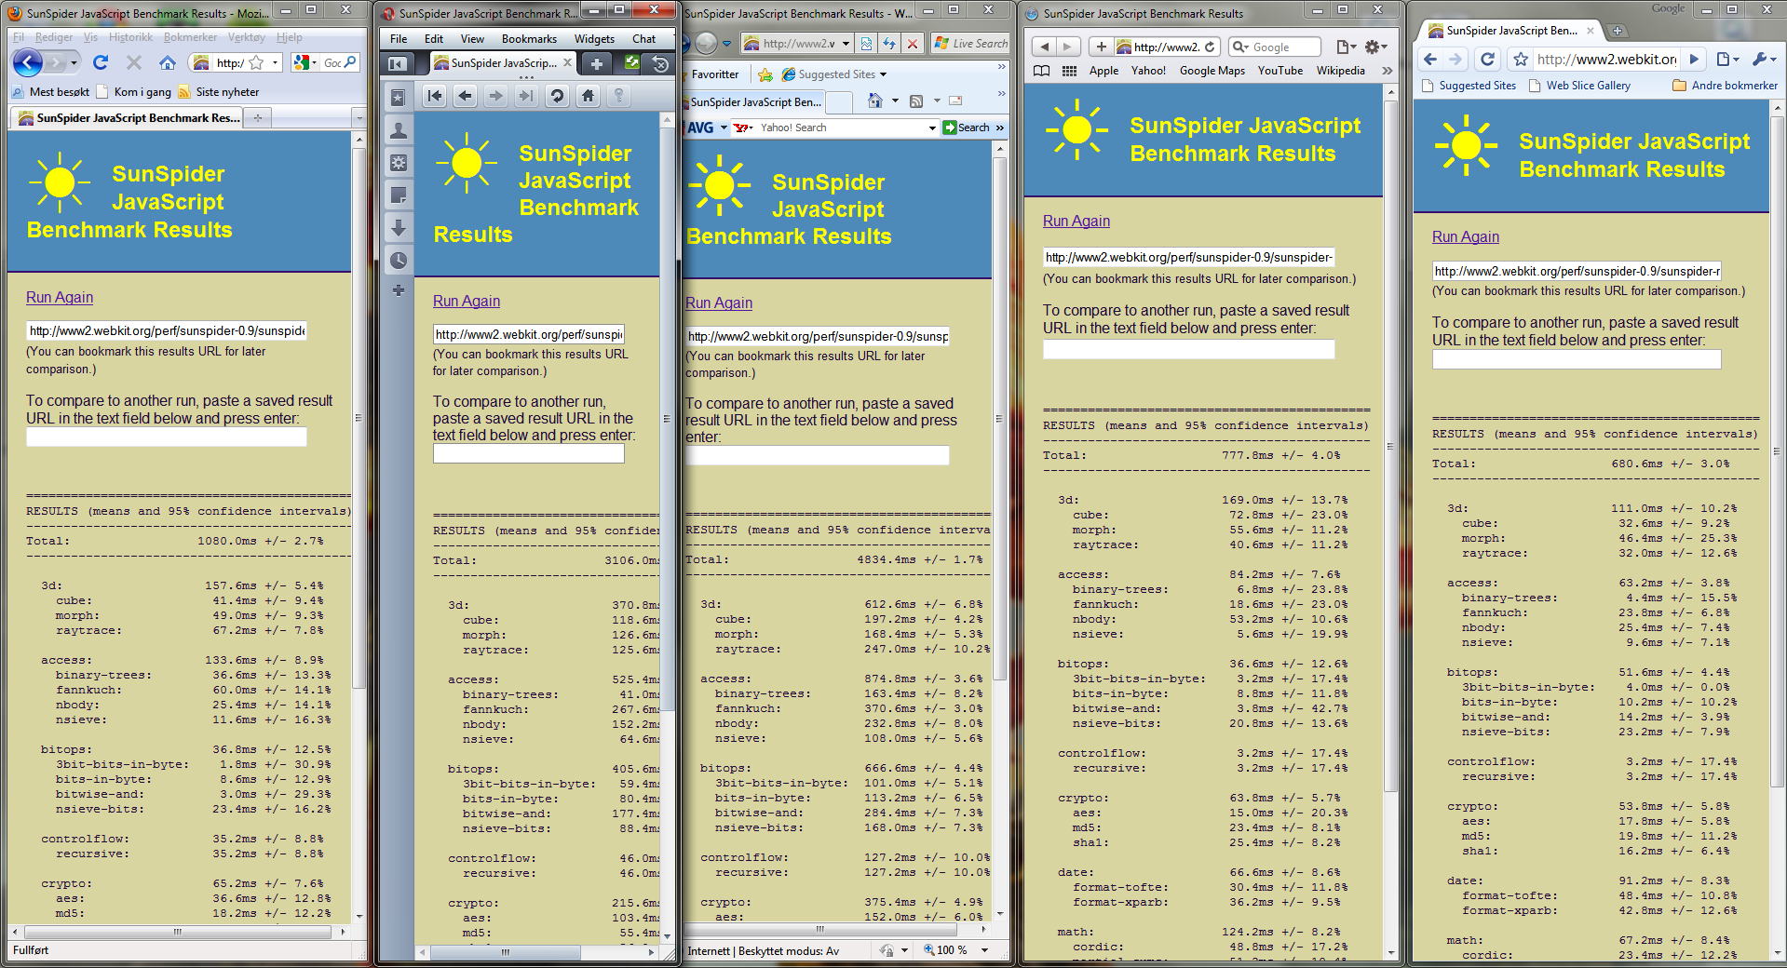Open Opera contacts panel icon
The image size is (1787, 968).
point(399,130)
